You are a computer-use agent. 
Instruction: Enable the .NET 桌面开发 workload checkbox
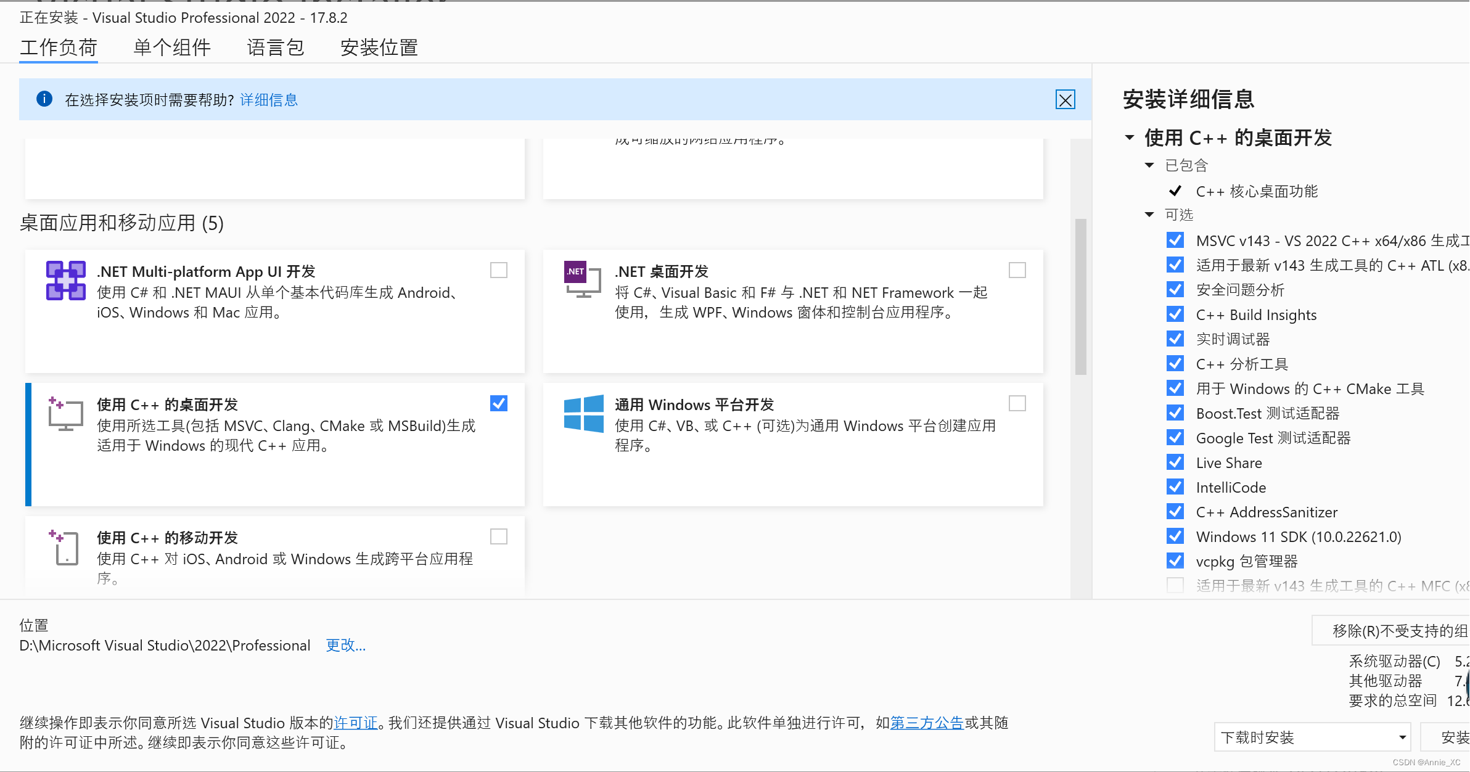[x=1017, y=270]
